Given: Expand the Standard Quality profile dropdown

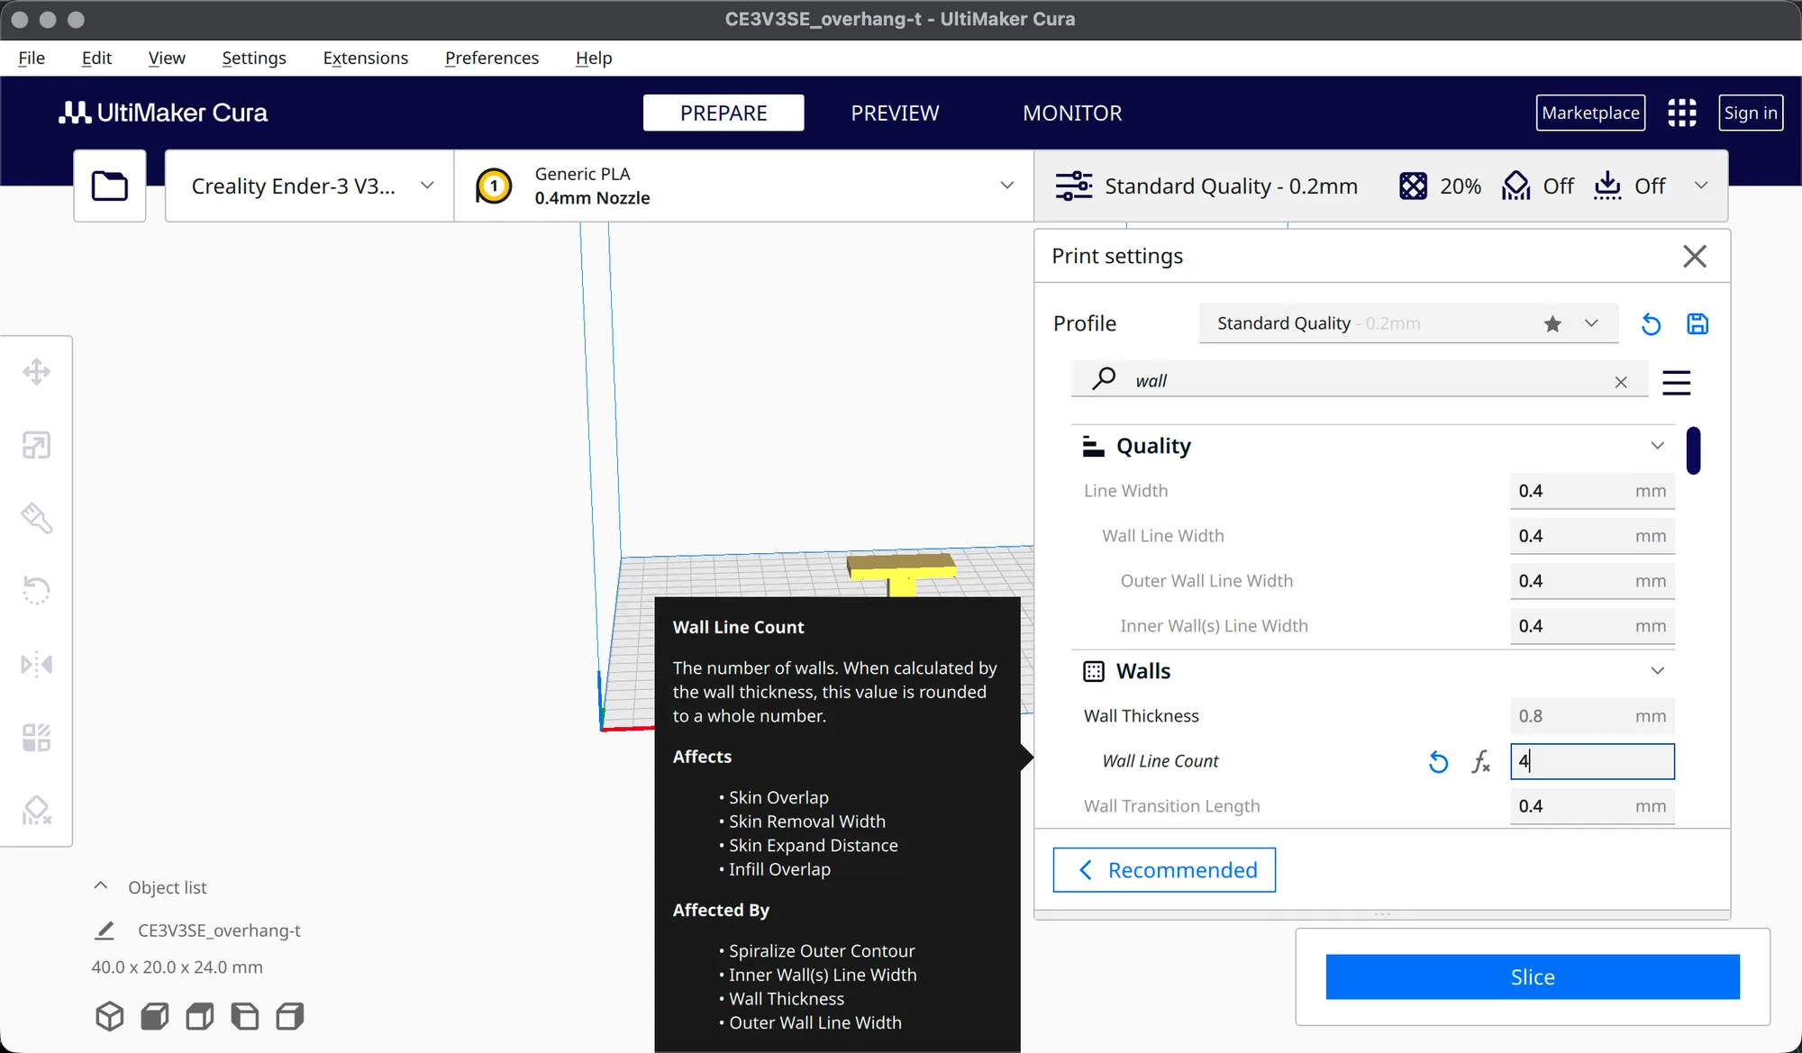Looking at the screenshot, I should (x=1408, y=323).
